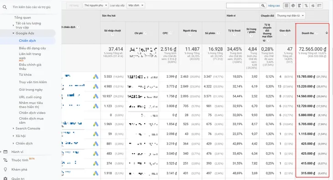Sort by the Số phiên column header
Screen dimensions: 333x180
click(x=210, y=33)
